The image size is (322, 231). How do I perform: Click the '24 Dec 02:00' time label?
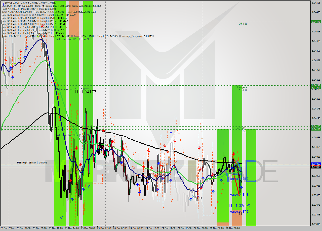click(120, 228)
